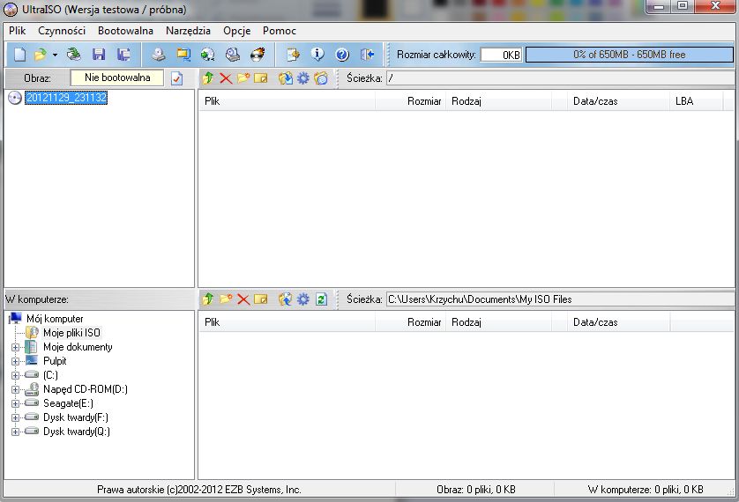
Task: Open the Czynności menu
Action: coord(62,31)
